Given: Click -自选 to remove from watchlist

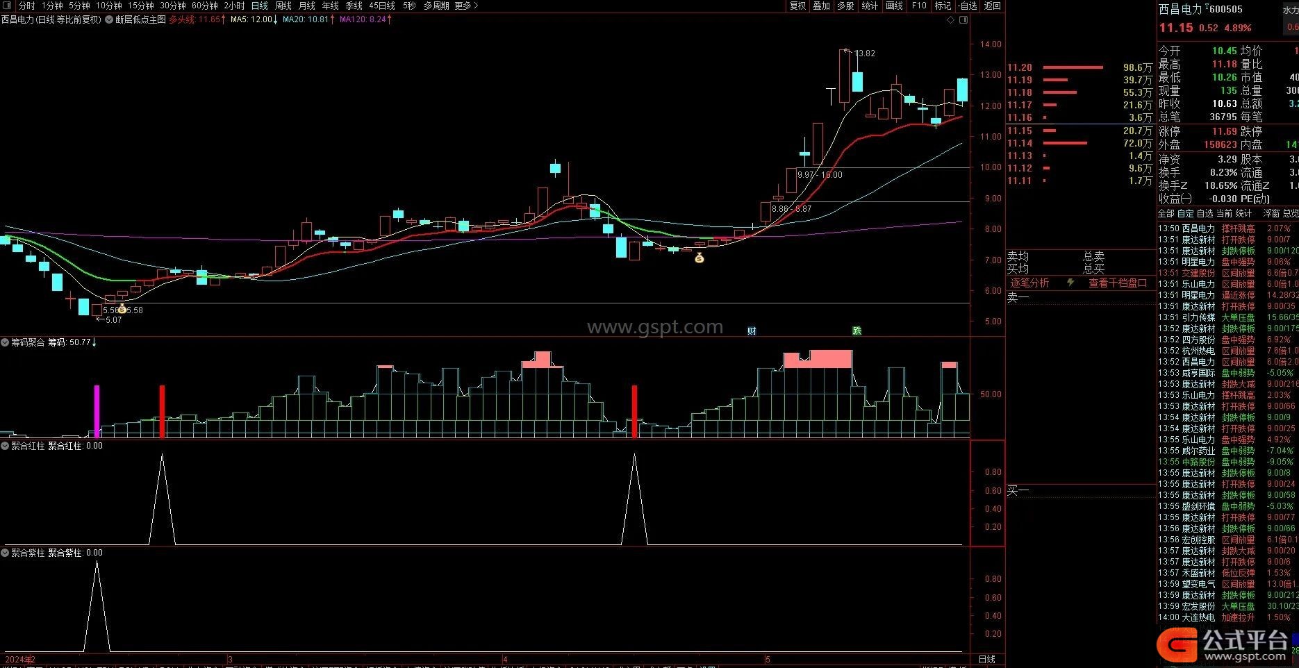Looking at the screenshot, I should pyautogui.click(x=967, y=6).
